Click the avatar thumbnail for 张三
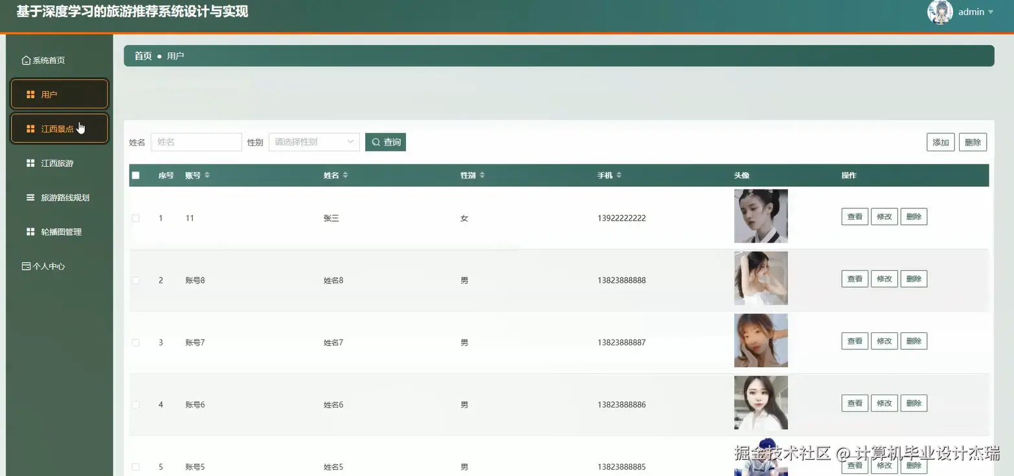1014x476 pixels. point(761,216)
